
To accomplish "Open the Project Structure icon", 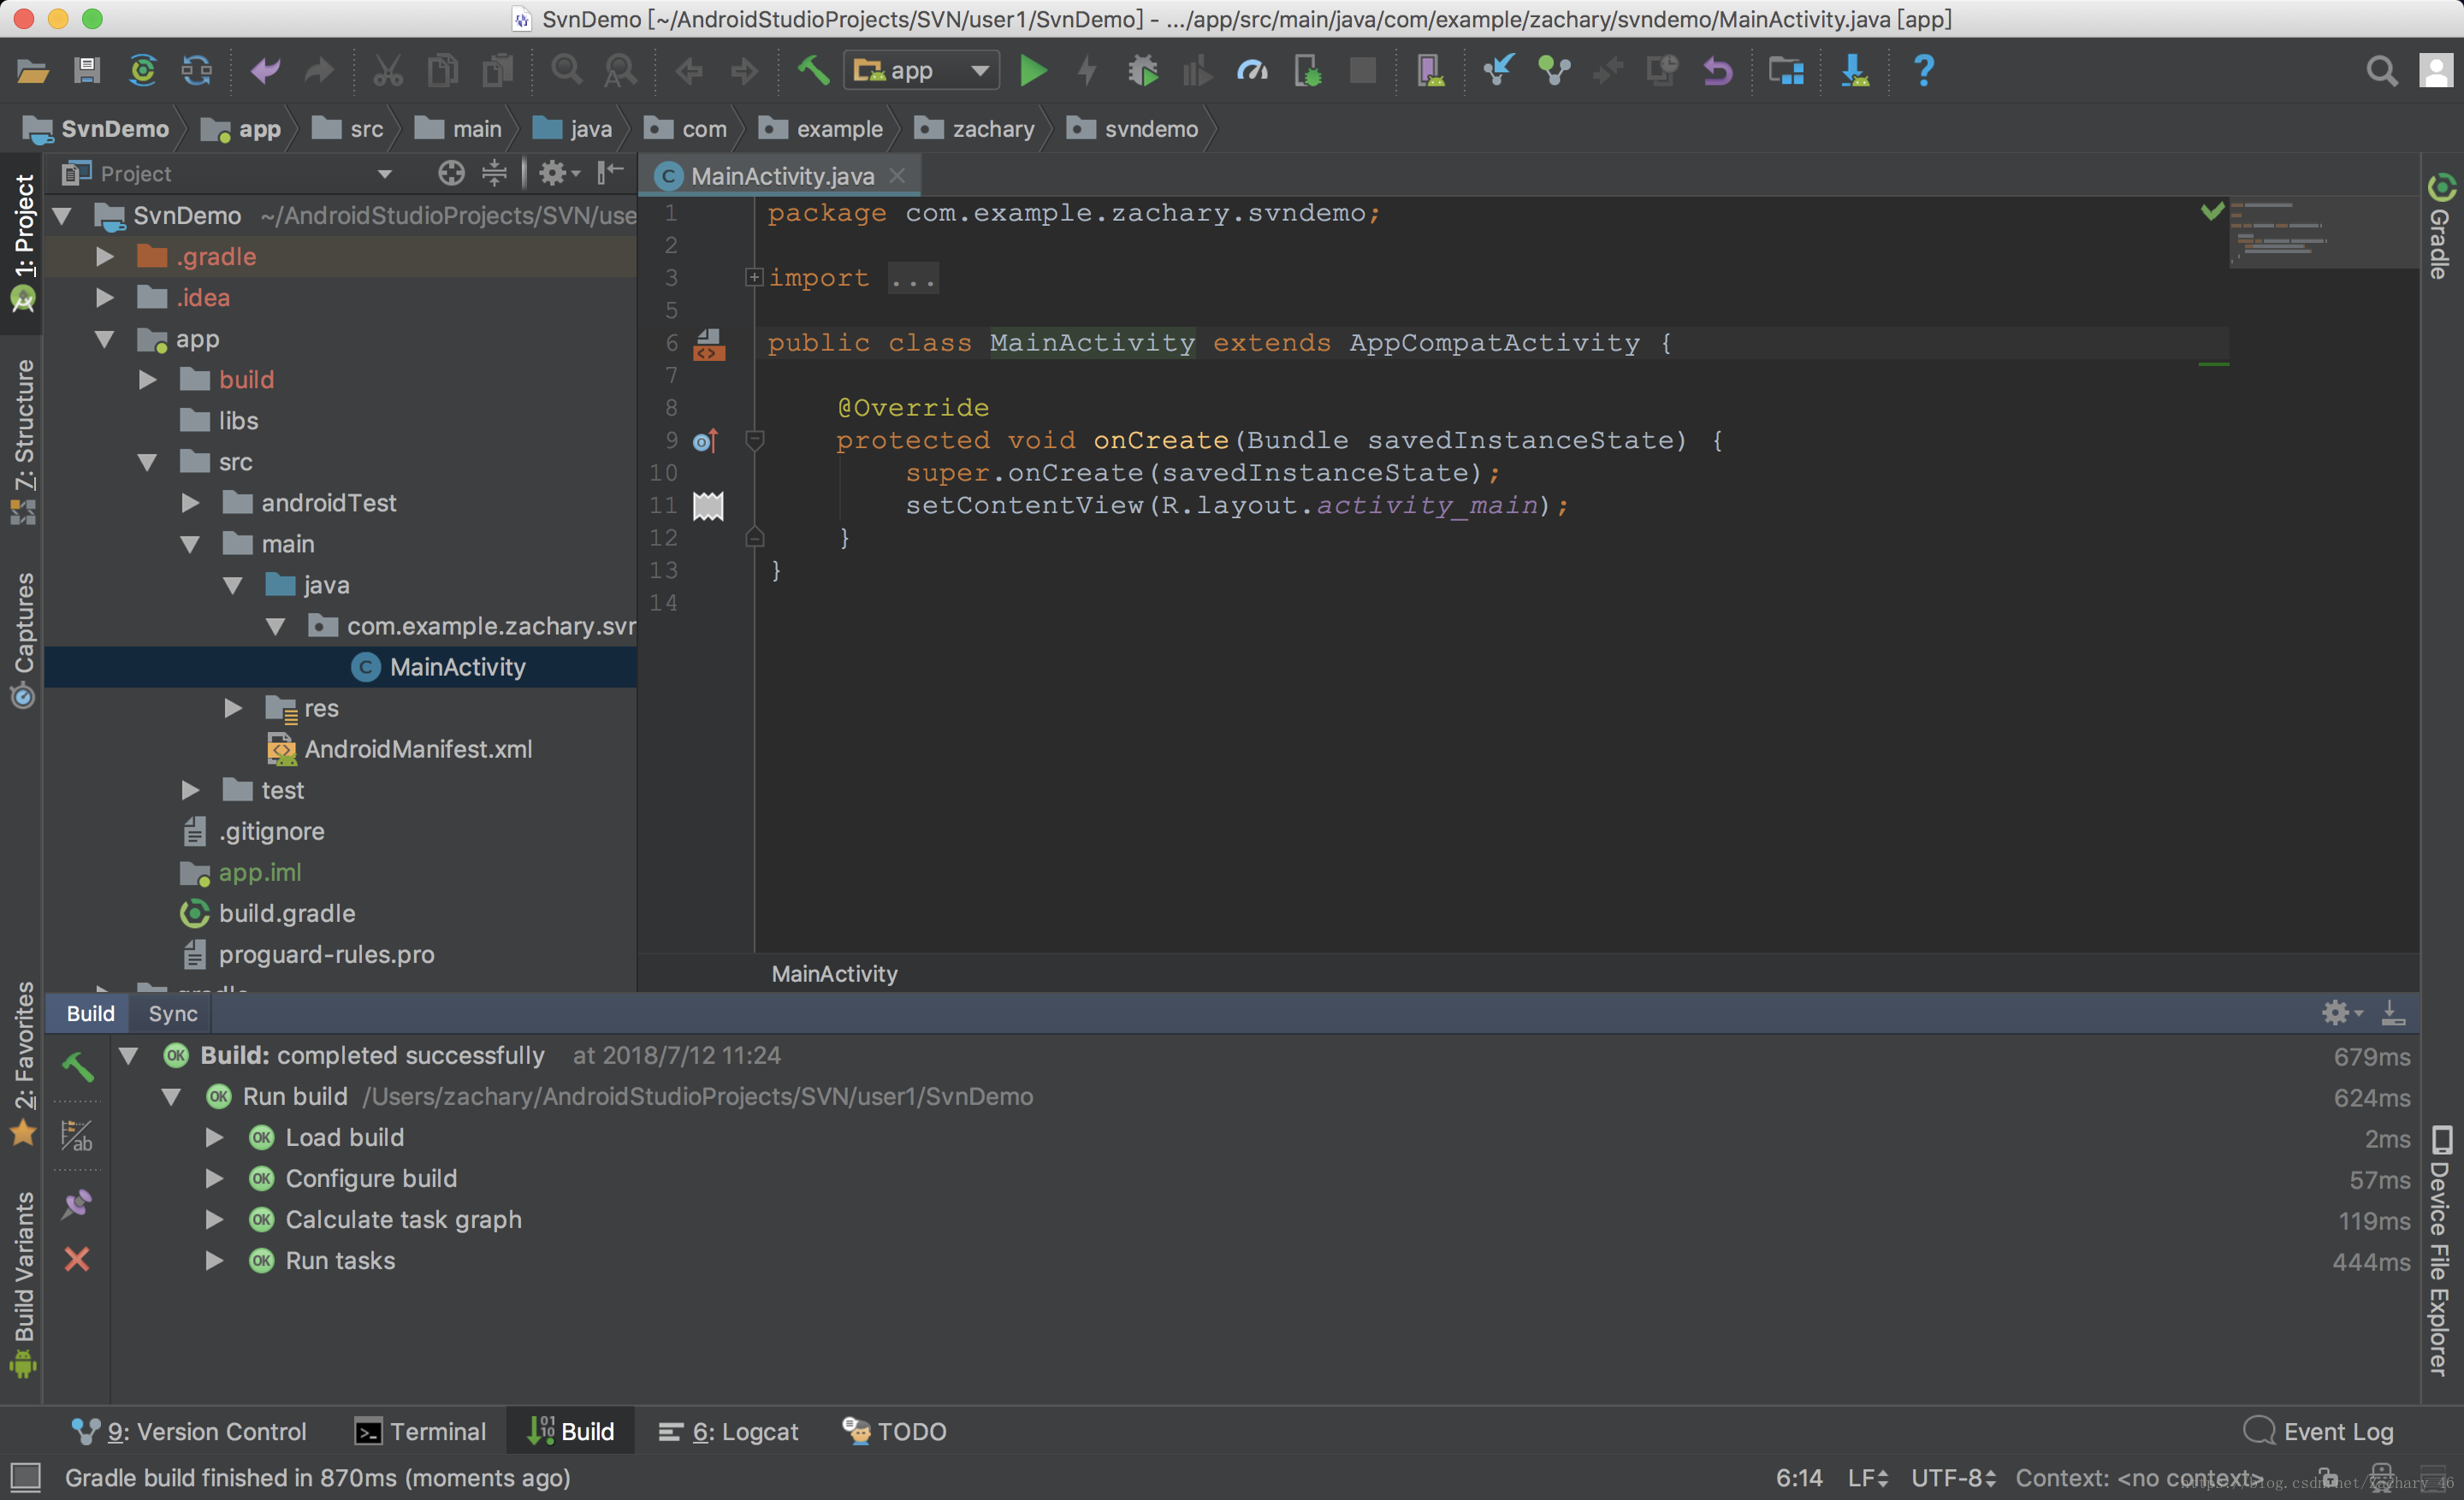I will [1786, 71].
